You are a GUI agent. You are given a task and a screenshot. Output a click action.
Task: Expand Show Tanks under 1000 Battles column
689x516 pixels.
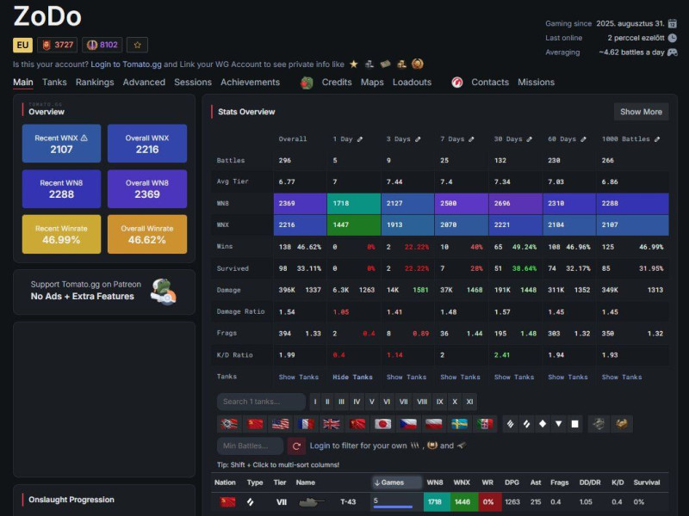pos(622,377)
